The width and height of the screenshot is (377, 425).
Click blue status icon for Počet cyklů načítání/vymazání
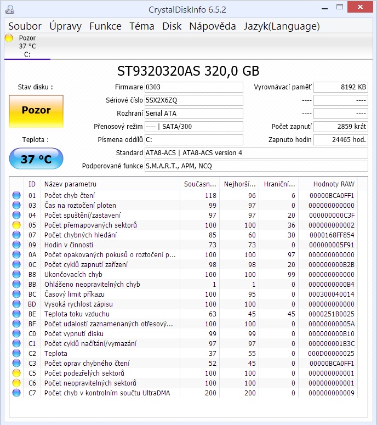point(16,343)
